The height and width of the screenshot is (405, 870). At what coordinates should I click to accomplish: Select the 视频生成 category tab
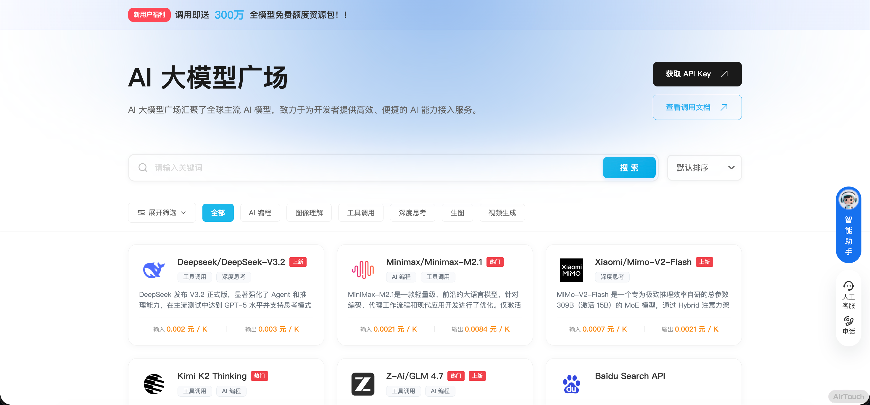pos(502,213)
